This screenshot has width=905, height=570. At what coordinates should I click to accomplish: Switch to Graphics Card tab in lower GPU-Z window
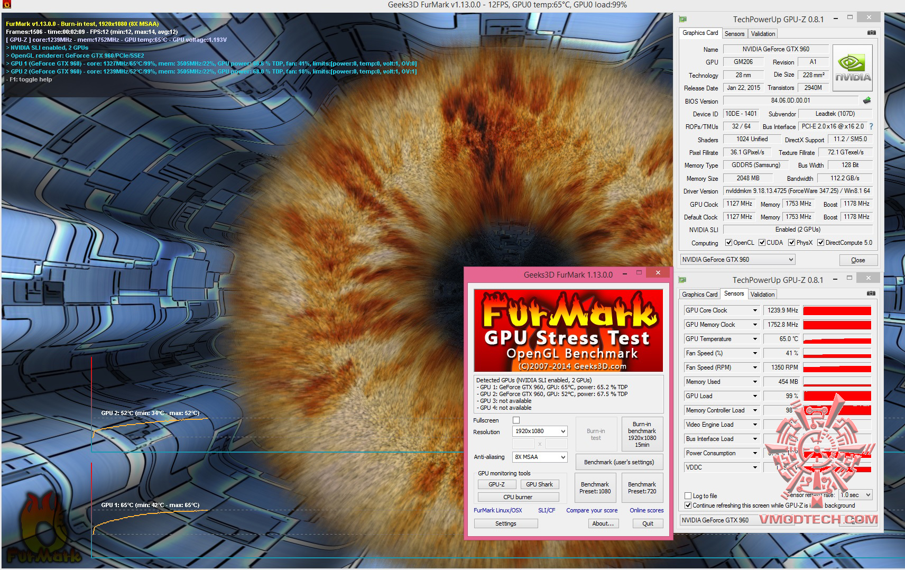coord(700,295)
